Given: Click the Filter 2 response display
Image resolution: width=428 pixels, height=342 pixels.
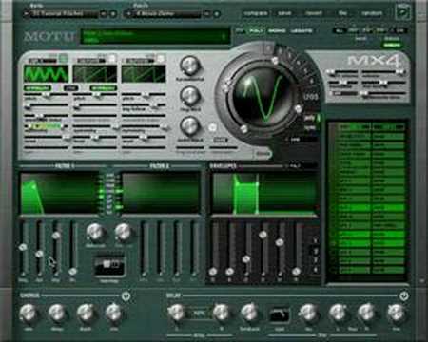Looking at the screenshot, I should pyautogui.click(x=161, y=193).
